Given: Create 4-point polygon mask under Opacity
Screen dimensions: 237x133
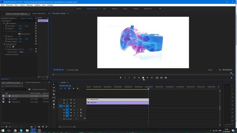Looking at the screenshot, I should click(x=10, y=47).
